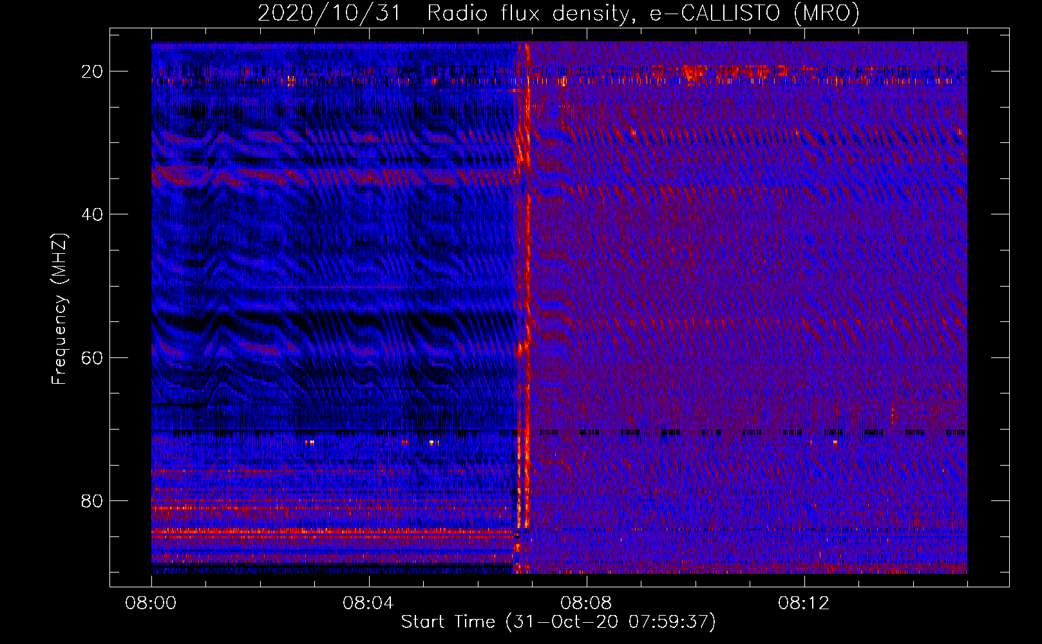Click the frequency tick label '20'
Screen dimensions: 1042x644
92,71
